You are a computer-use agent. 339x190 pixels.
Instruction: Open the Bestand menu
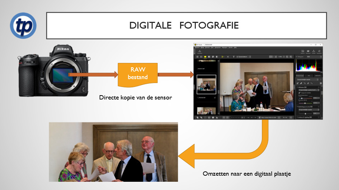click(197, 47)
